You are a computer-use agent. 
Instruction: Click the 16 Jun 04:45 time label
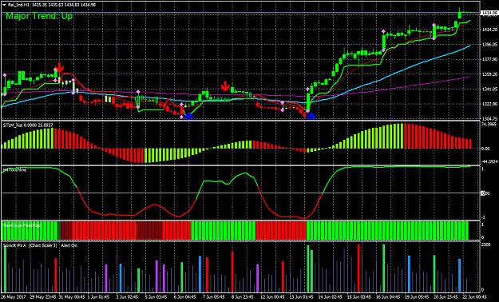389,297
